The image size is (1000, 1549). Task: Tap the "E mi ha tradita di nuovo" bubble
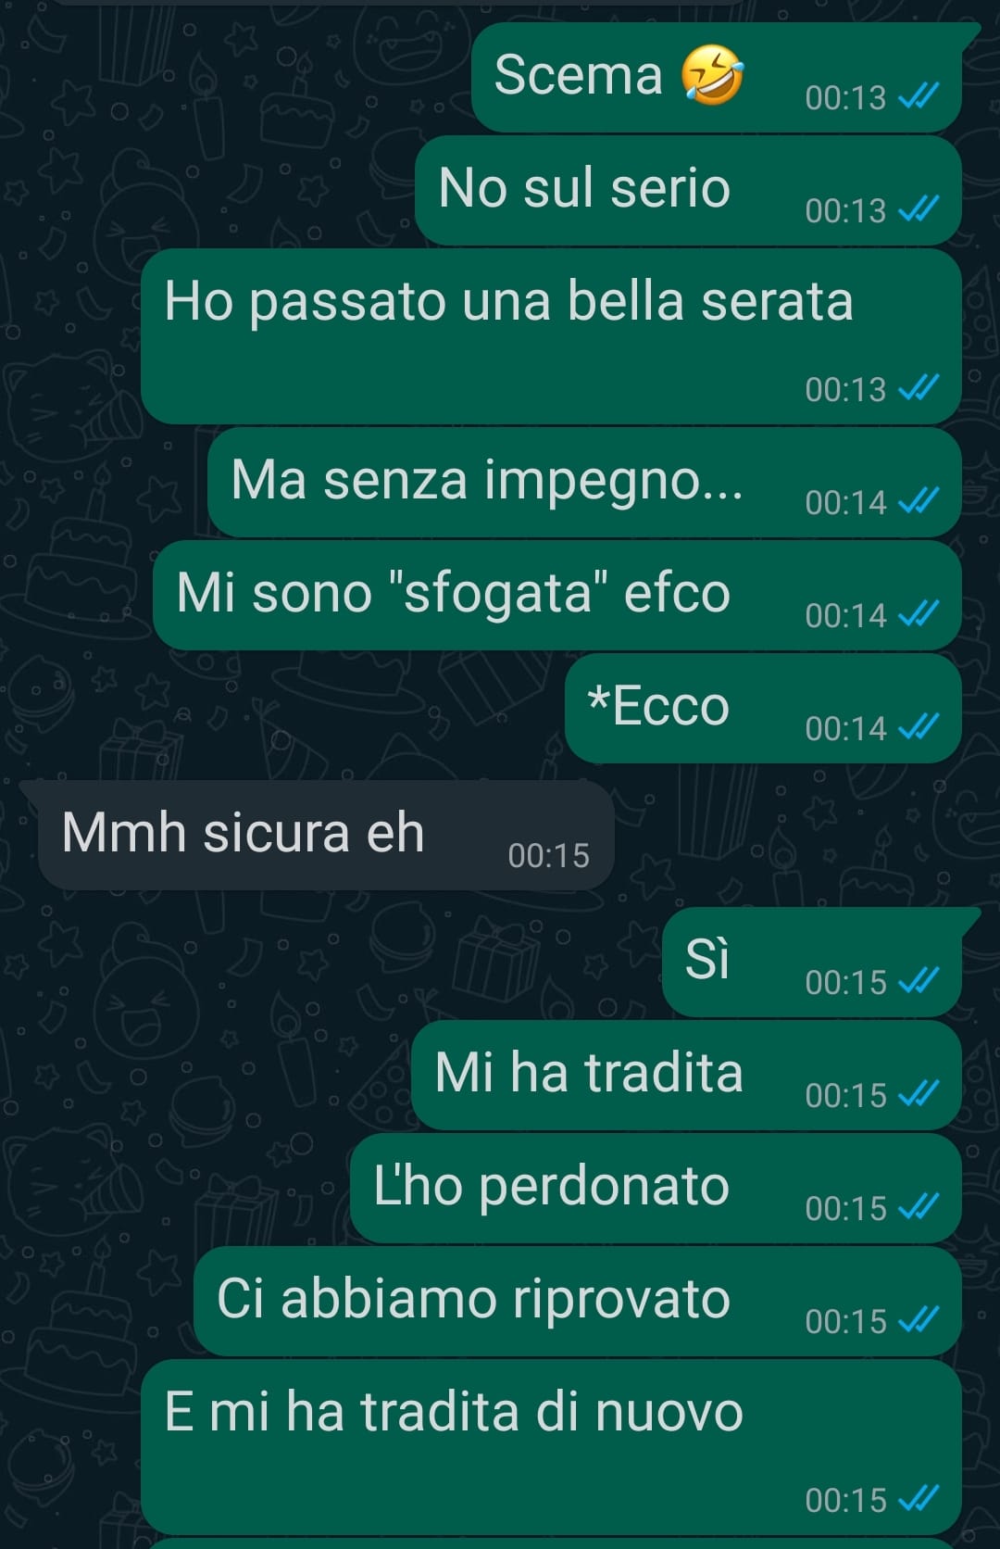(x=551, y=1447)
